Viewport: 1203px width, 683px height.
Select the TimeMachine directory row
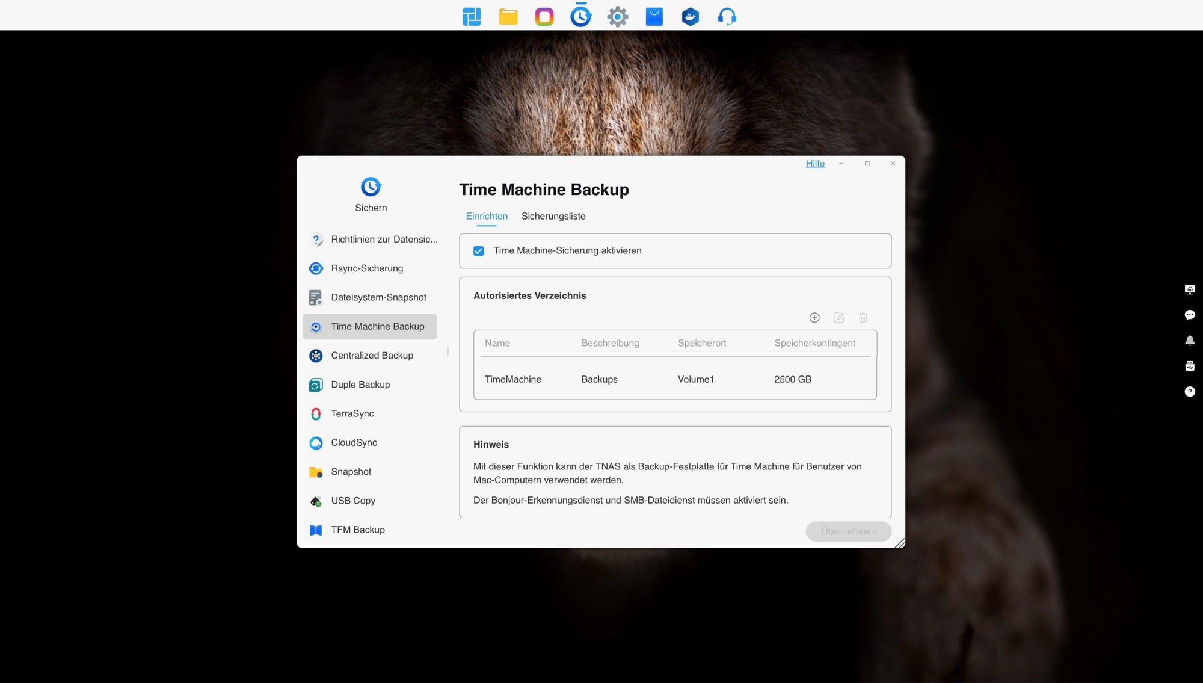674,379
